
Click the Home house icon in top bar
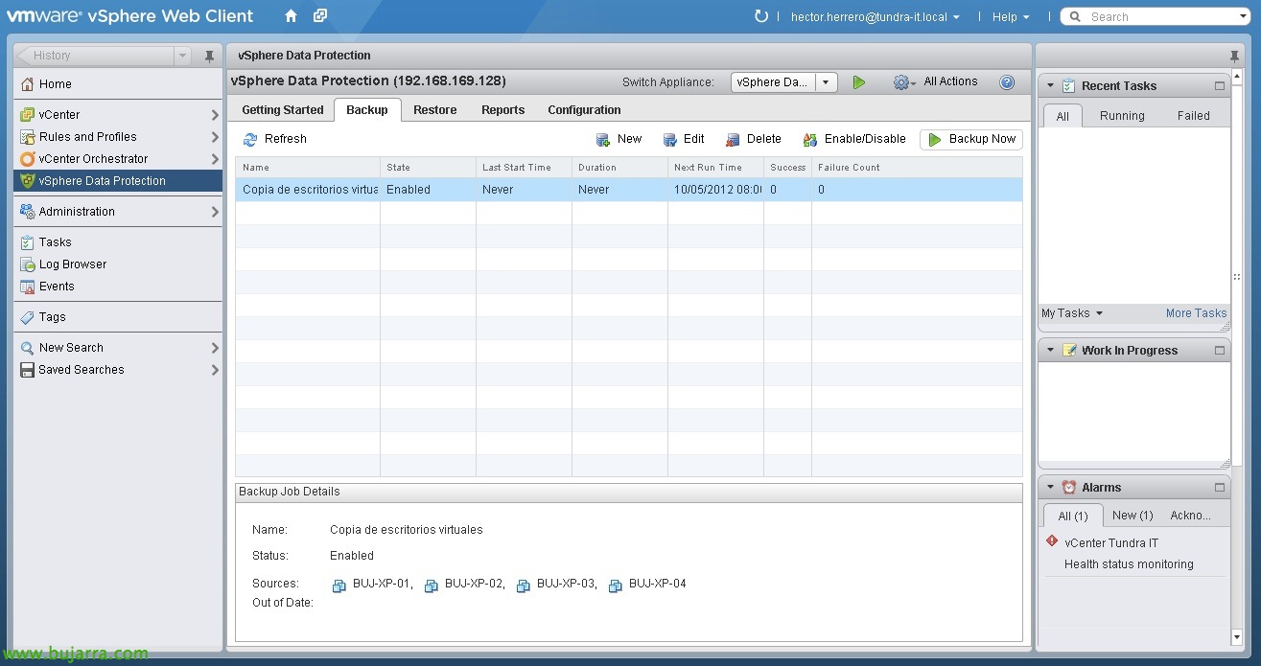pos(292,16)
